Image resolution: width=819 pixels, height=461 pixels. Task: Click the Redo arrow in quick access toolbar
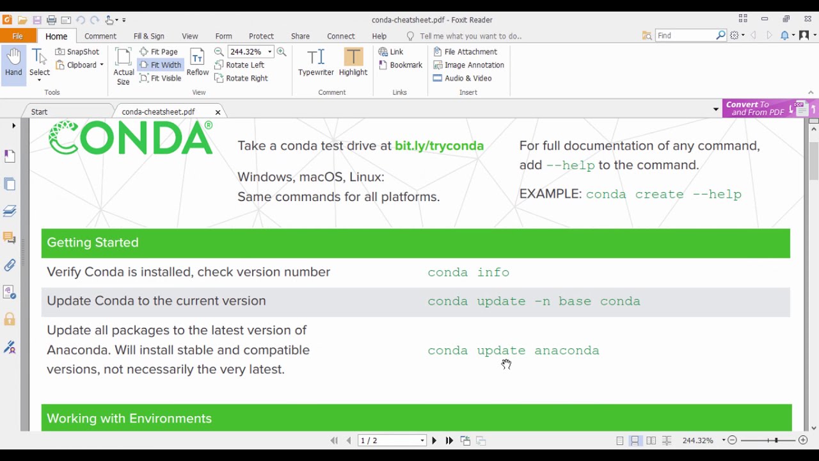click(x=95, y=20)
